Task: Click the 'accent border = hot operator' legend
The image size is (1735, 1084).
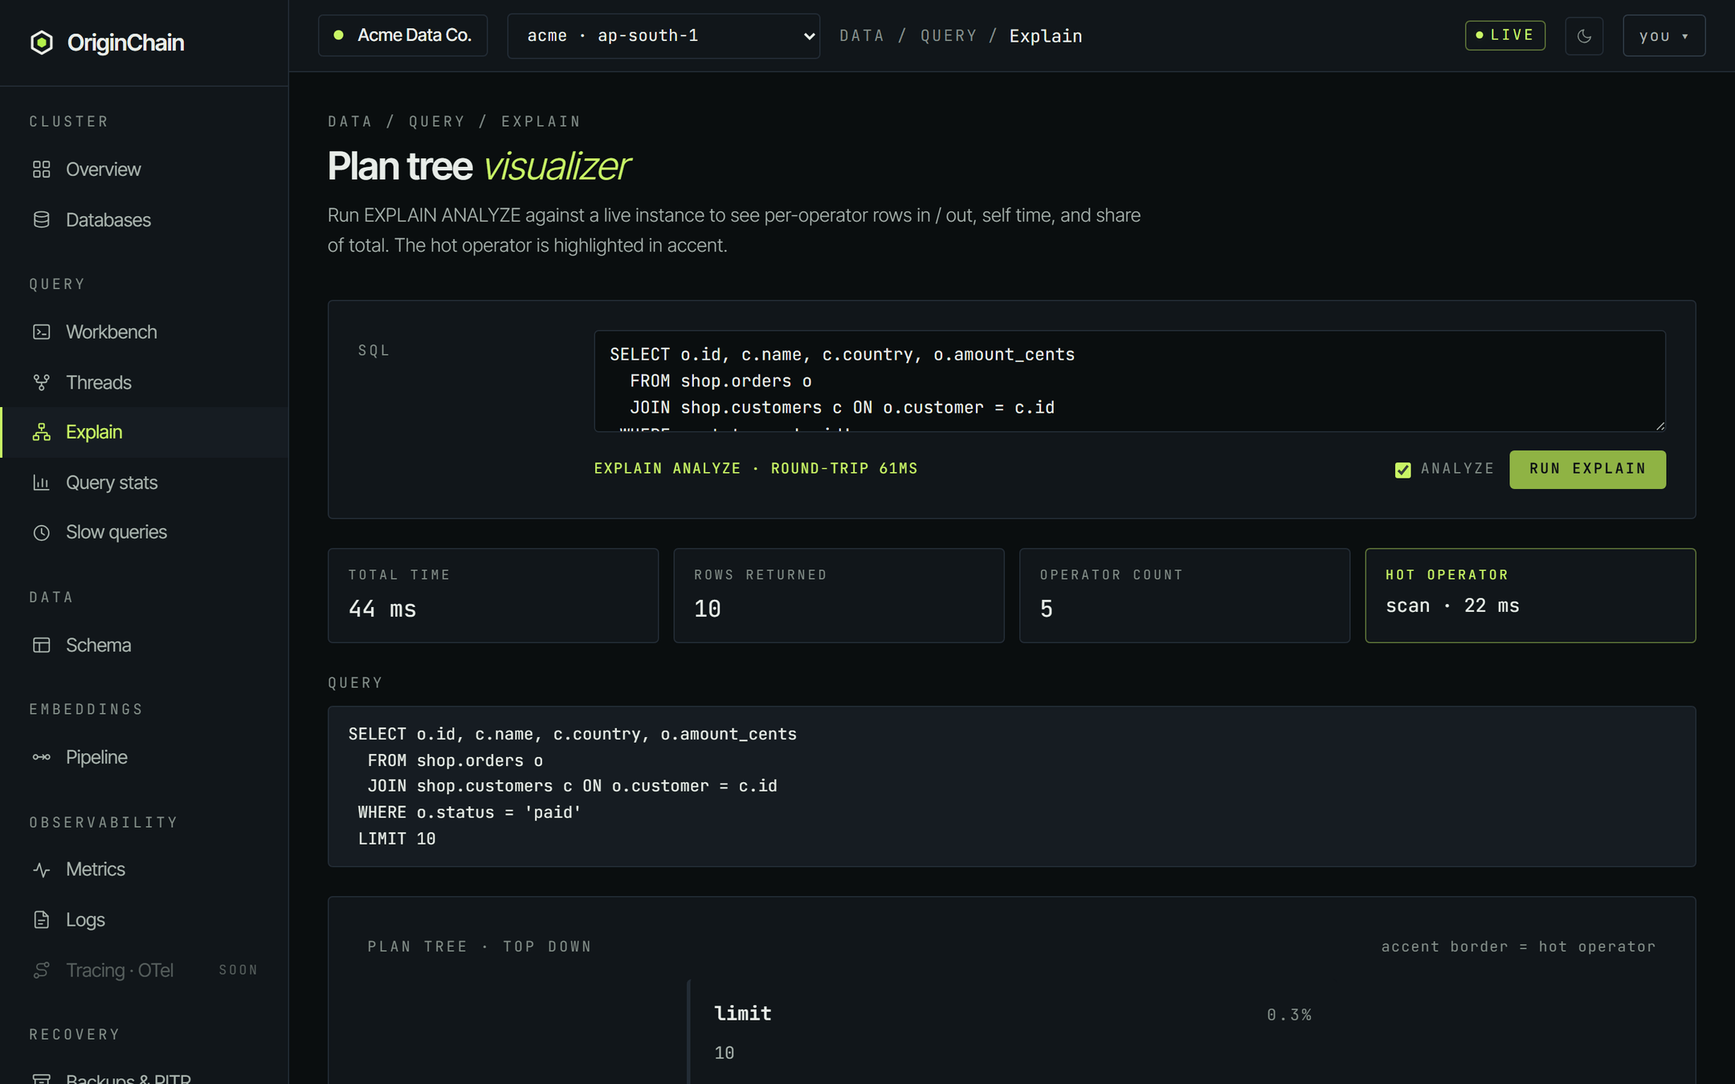Action: (1518, 947)
